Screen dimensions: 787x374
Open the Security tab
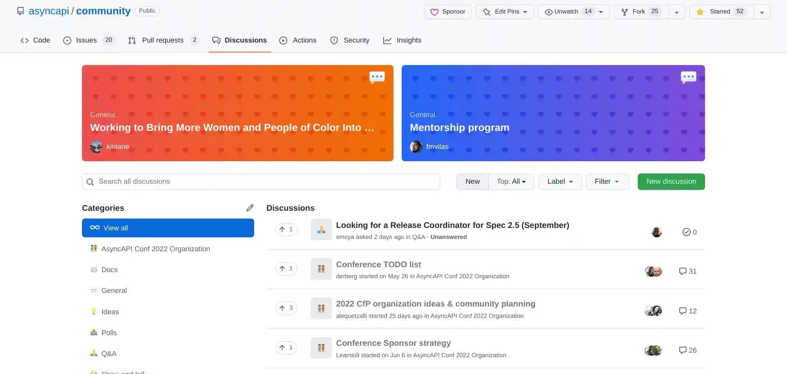tap(356, 40)
